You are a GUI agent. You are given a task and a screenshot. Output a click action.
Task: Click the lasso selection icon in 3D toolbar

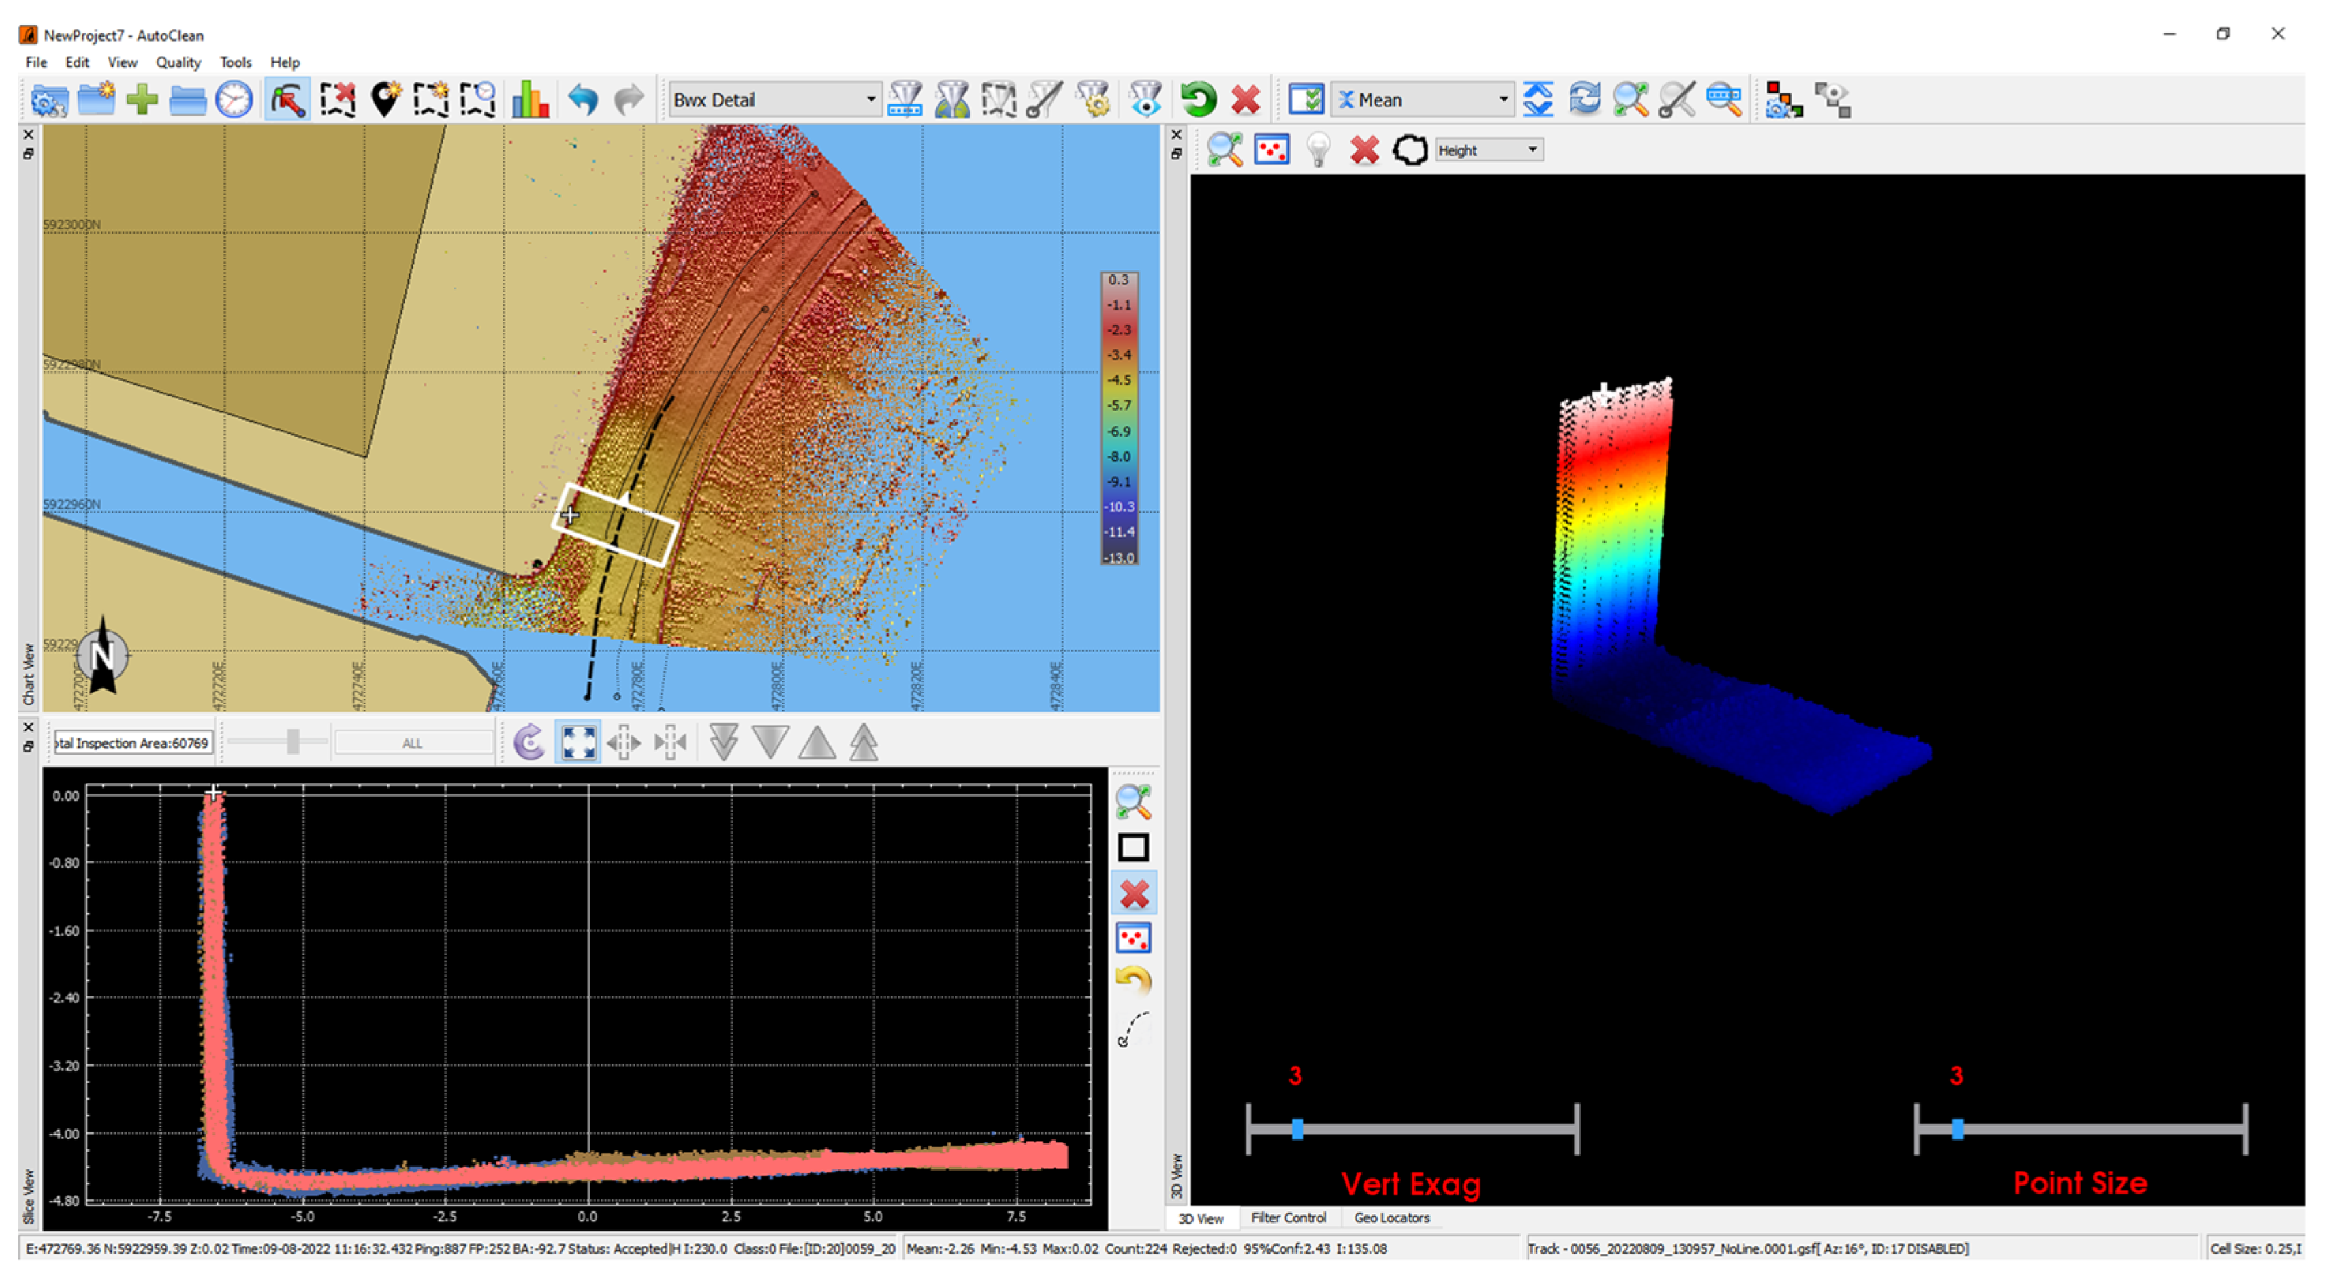(1410, 150)
